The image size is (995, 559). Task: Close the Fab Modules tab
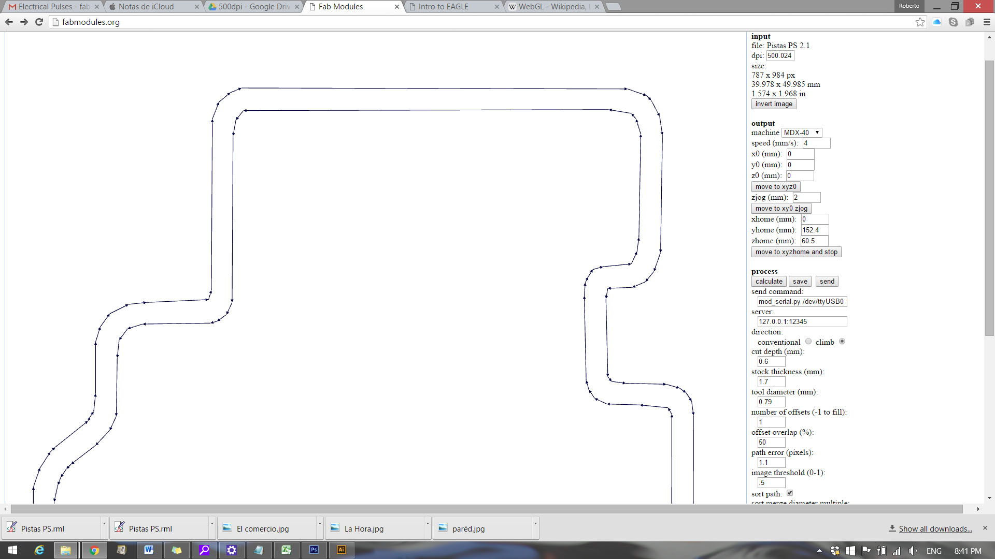(397, 7)
